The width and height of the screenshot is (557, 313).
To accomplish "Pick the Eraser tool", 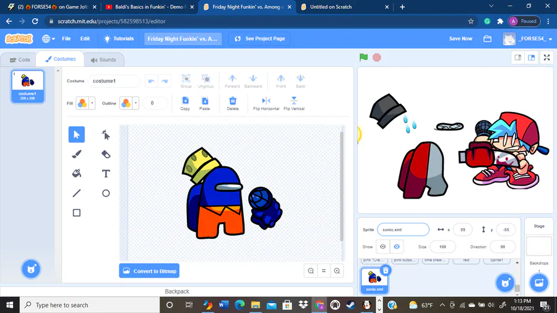I will [106, 154].
